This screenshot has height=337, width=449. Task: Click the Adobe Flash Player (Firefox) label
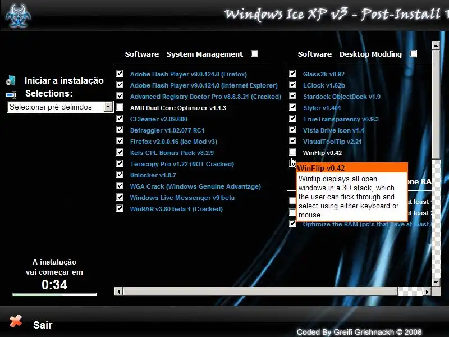click(189, 74)
